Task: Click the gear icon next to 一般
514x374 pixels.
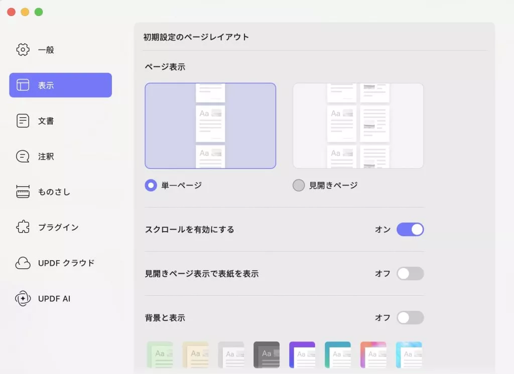Action: pyautogui.click(x=23, y=50)
